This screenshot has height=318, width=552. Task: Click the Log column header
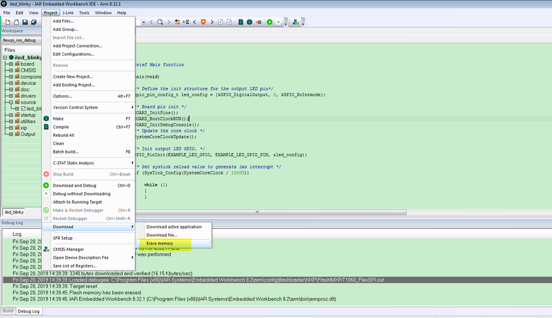tap(17, 234)
